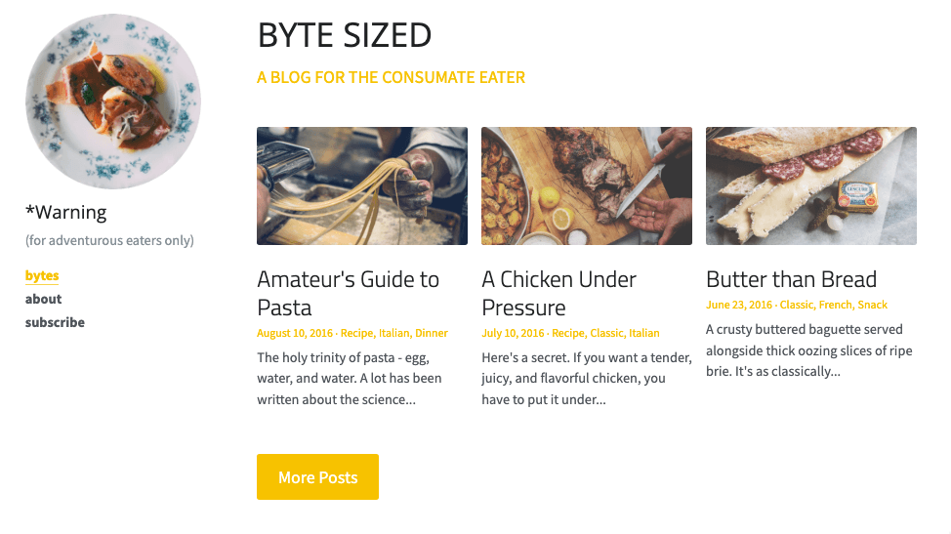Open the chicken carving post thumbnail

pyautogui.click(x=586, y=185)
